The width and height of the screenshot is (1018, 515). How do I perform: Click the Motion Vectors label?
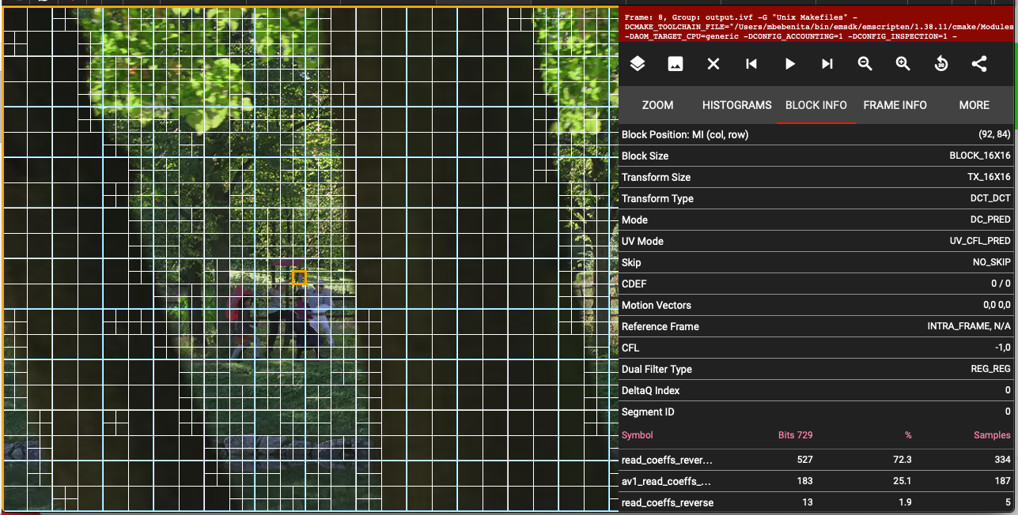click(x=656, y=306)
